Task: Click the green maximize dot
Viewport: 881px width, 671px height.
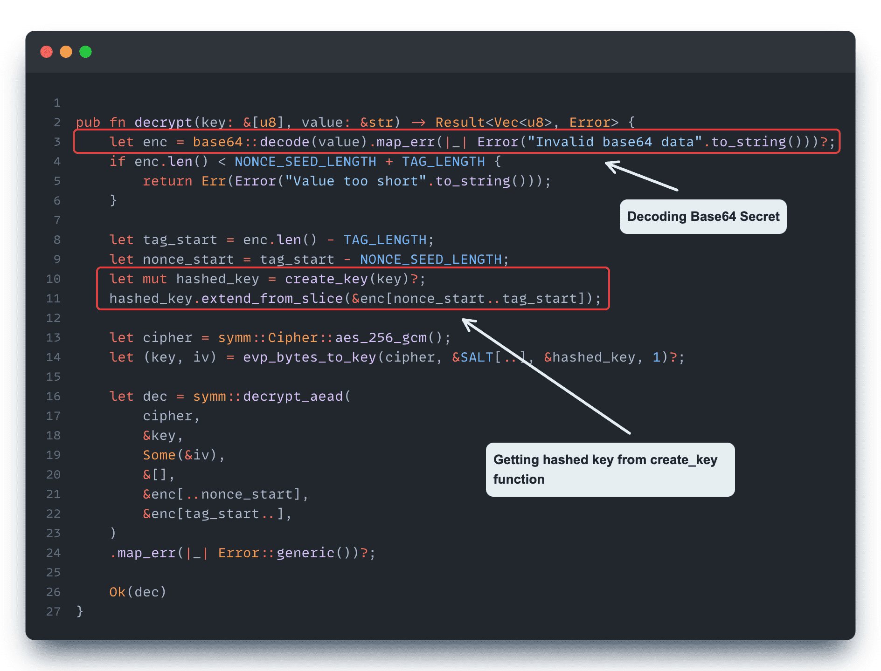Action: tap(86, 52)
